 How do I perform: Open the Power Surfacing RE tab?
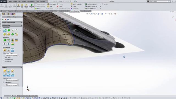(86, 11)
